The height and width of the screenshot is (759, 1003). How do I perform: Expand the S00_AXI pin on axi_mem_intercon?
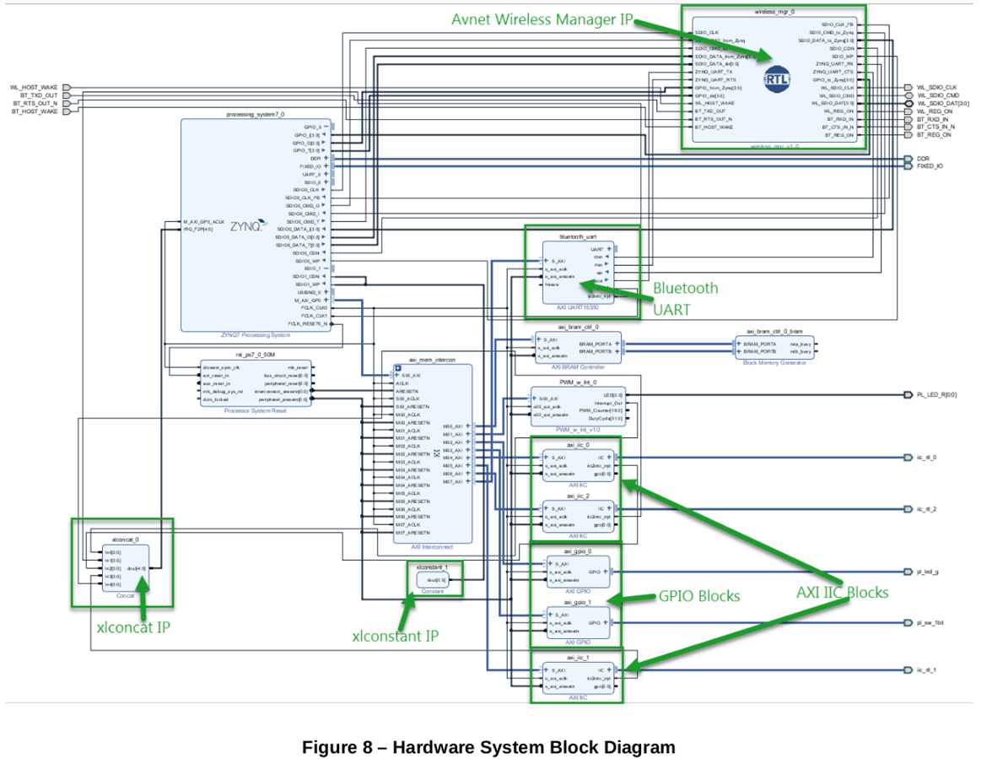click(x=397, y=376)
